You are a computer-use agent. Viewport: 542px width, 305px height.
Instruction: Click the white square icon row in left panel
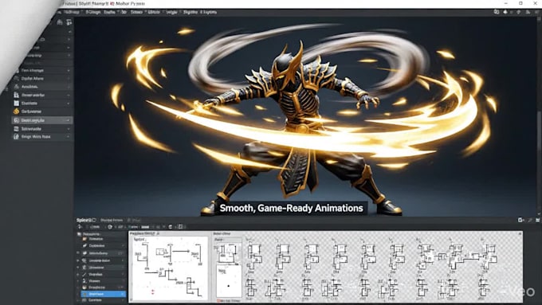pos(42,104)
